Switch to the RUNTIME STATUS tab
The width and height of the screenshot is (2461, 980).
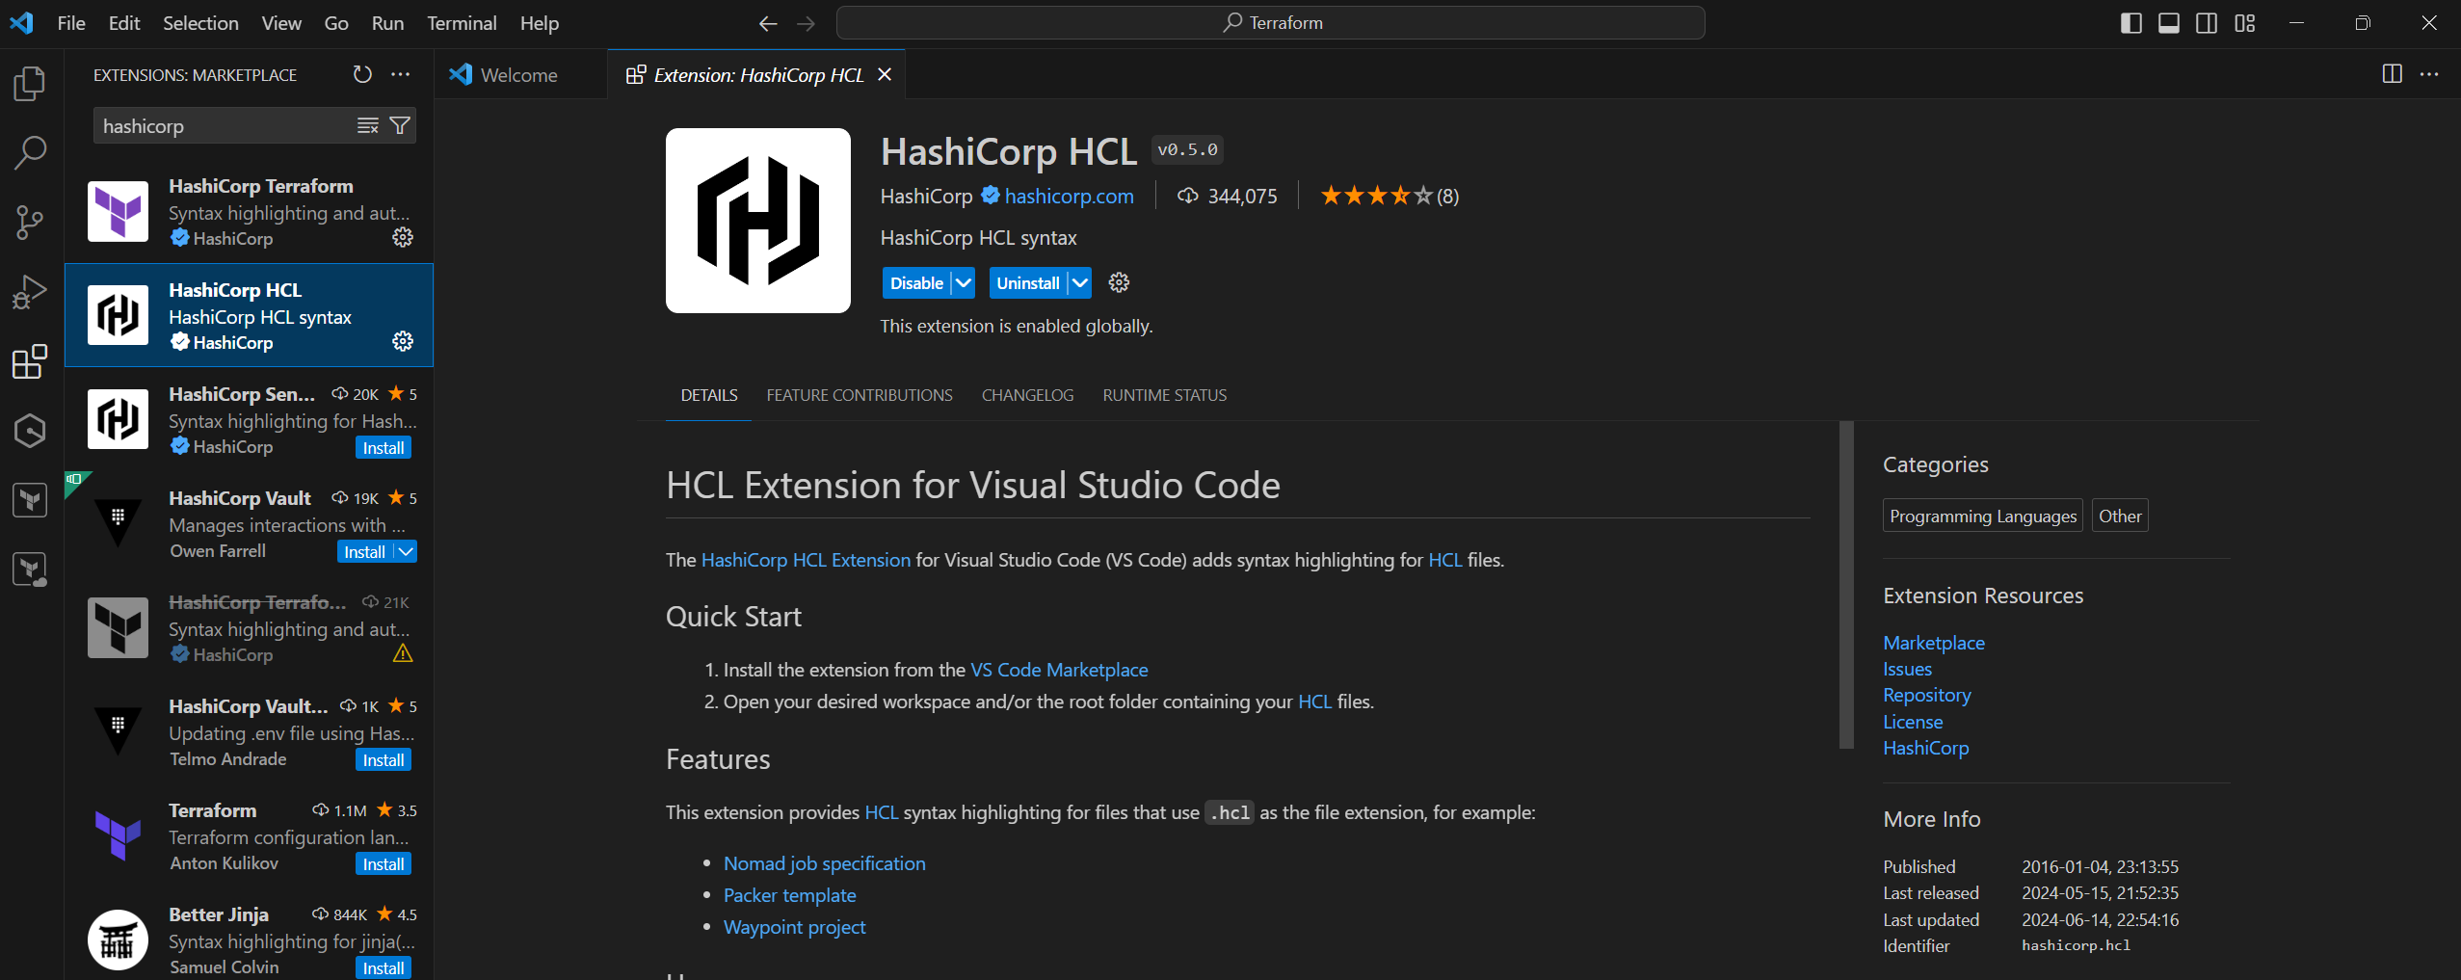[1165, 395]
